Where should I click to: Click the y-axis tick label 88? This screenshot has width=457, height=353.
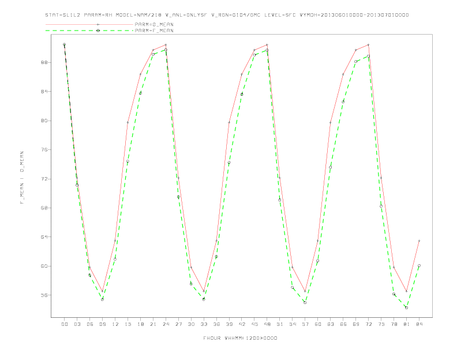[44, 63]
